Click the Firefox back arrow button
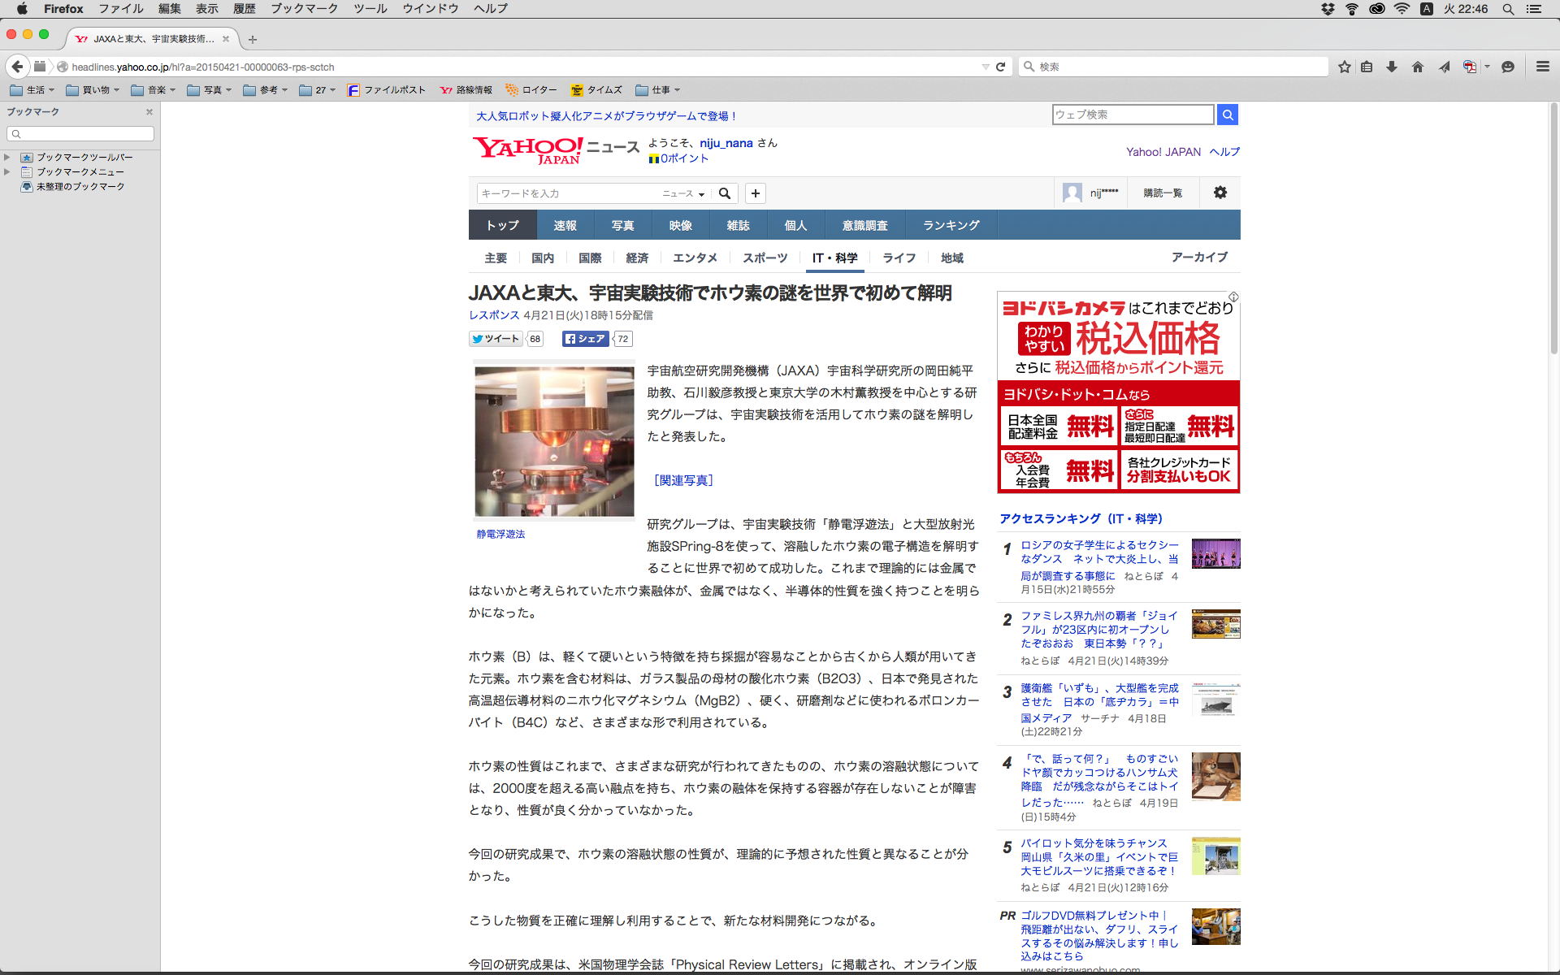The image size is (1560, 975). tap(17, 67)
